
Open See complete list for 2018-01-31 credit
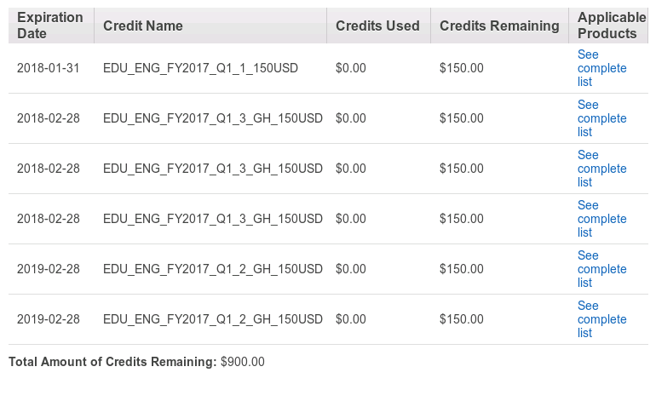pyautogui.click(x=601, y=68)
